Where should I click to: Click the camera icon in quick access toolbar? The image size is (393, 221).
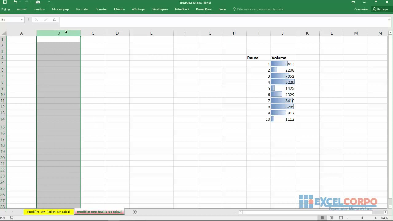38,2
